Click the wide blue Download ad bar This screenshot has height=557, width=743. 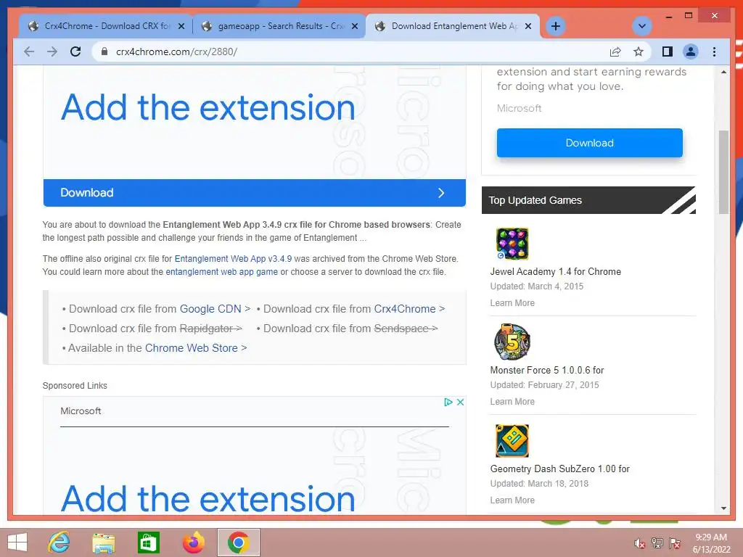coord(255,193)
